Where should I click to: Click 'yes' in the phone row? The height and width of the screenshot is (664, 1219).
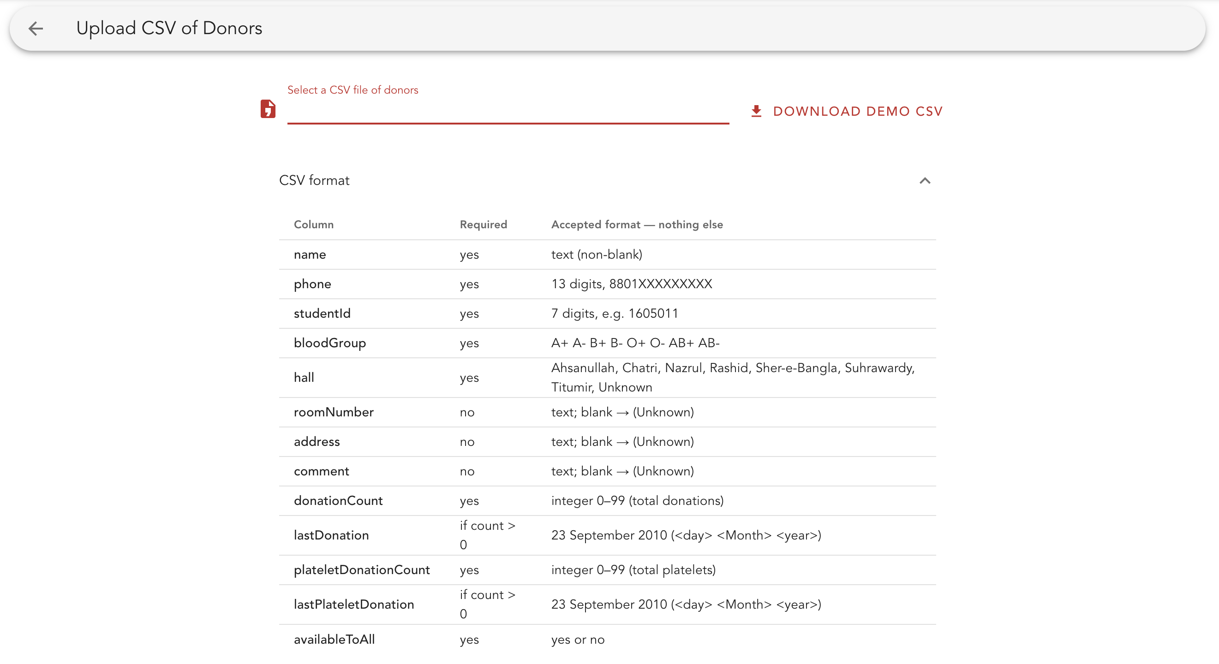click(469, 284)
